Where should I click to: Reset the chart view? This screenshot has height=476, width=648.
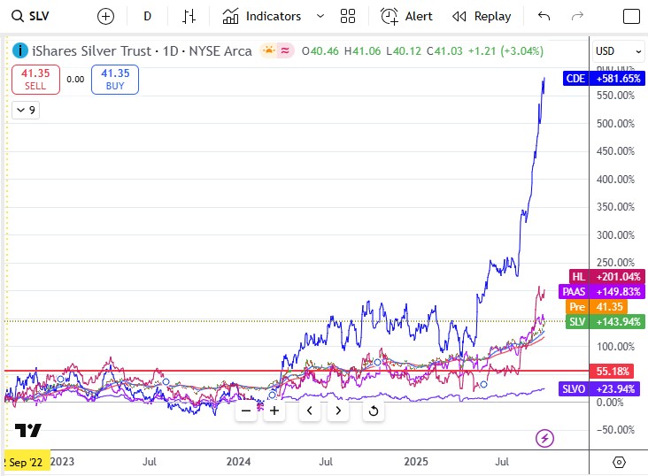[373, 411]
